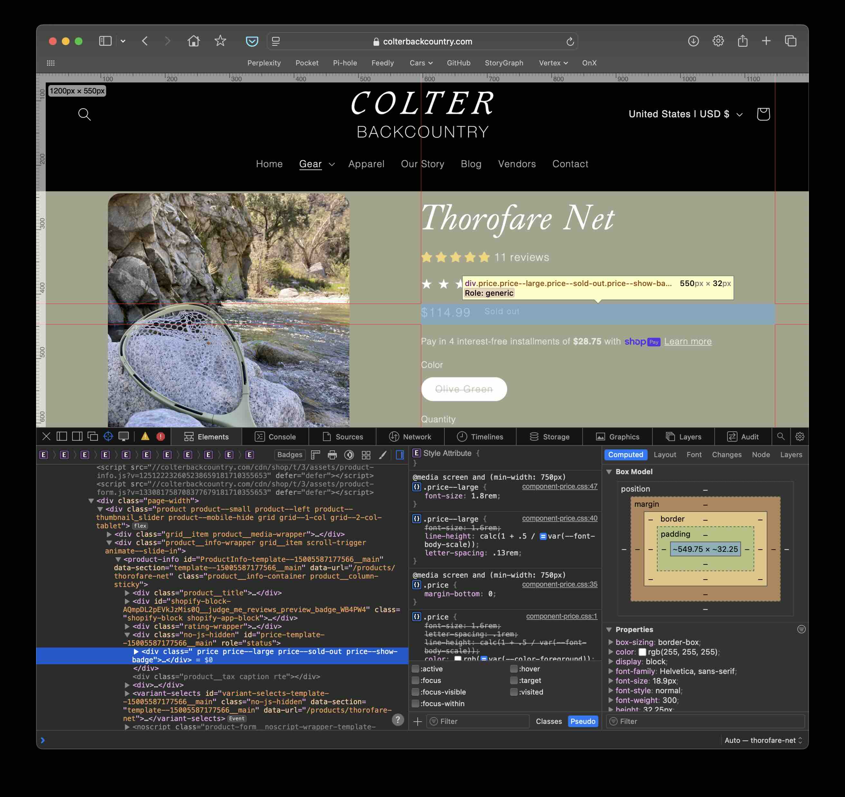Focus the styles Filter input field
This screenshot has width=845, height=797.
click(479, 721)
